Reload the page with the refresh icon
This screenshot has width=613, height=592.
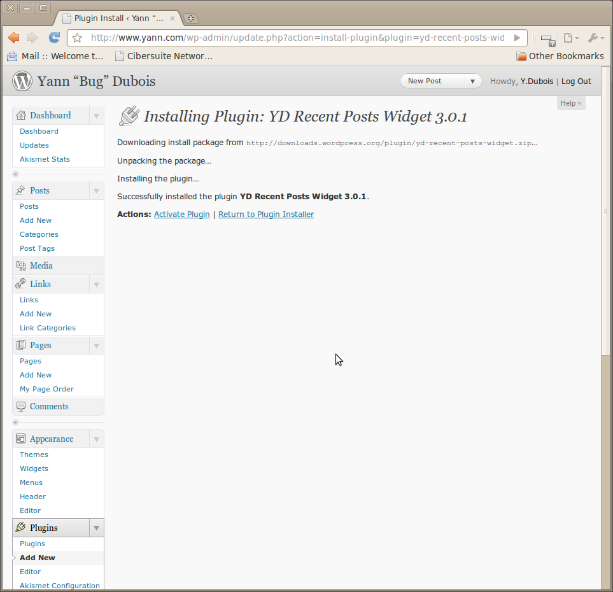click(54, 37)
